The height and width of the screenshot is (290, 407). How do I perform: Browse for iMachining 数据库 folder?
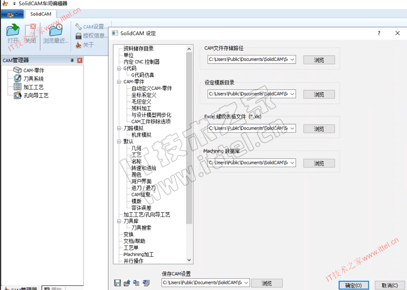[x=319, y=163]
